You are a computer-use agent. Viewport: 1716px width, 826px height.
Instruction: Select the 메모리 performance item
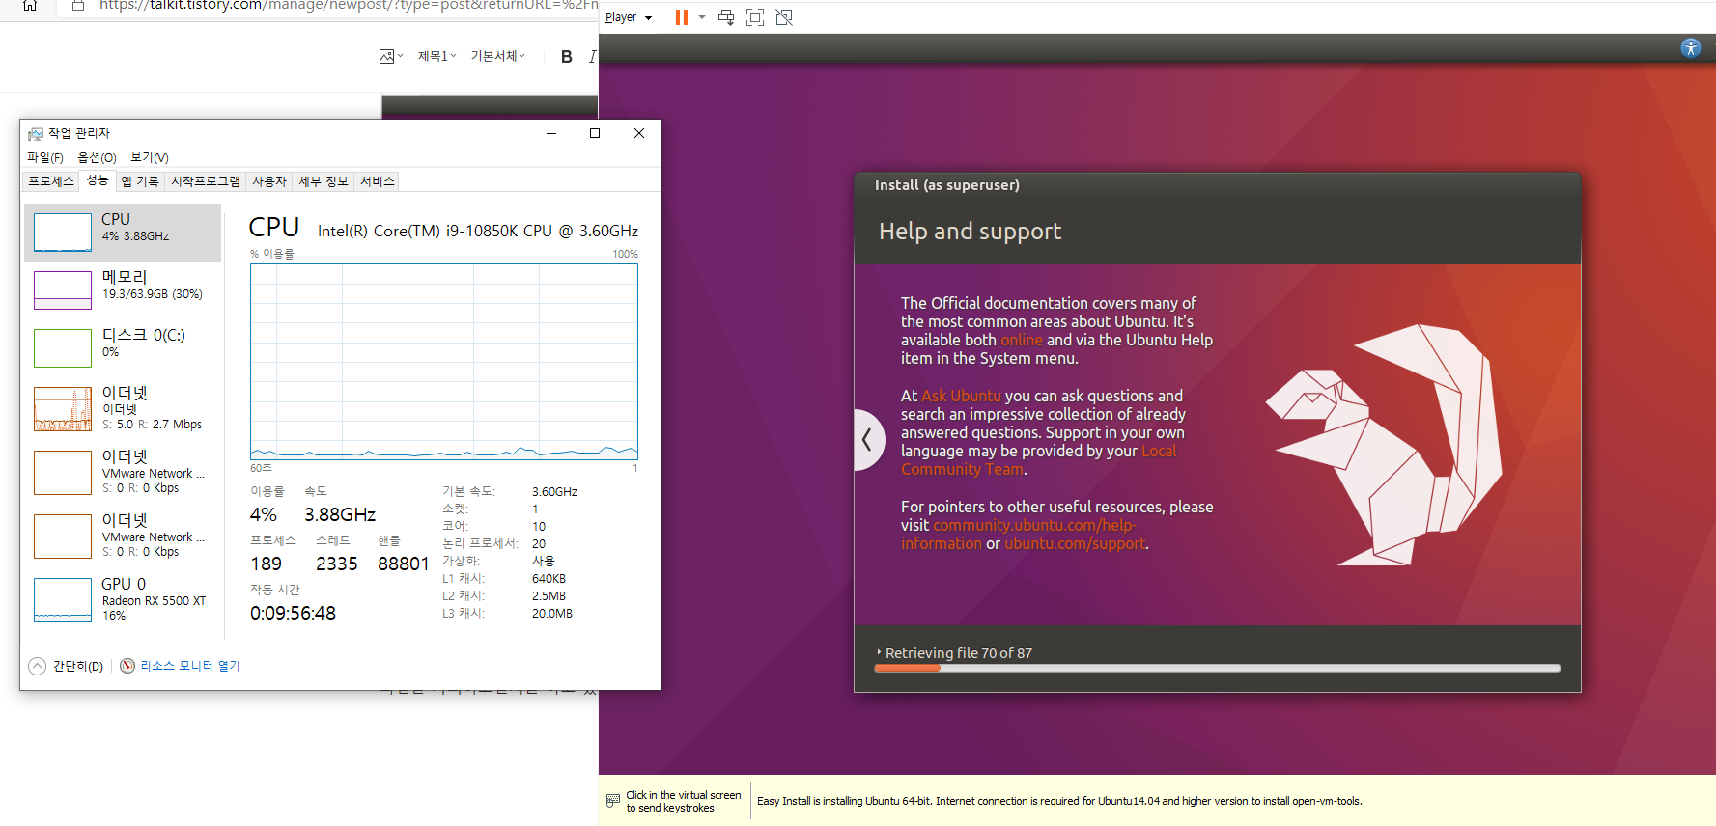(123, 289)
